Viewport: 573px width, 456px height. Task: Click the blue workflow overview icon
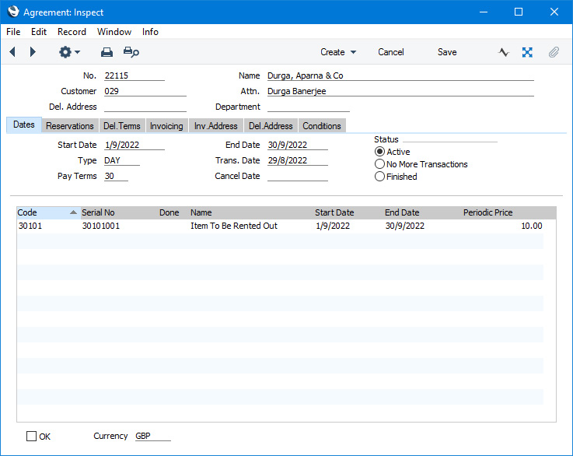pyautogui.click(x=527, y=52)
